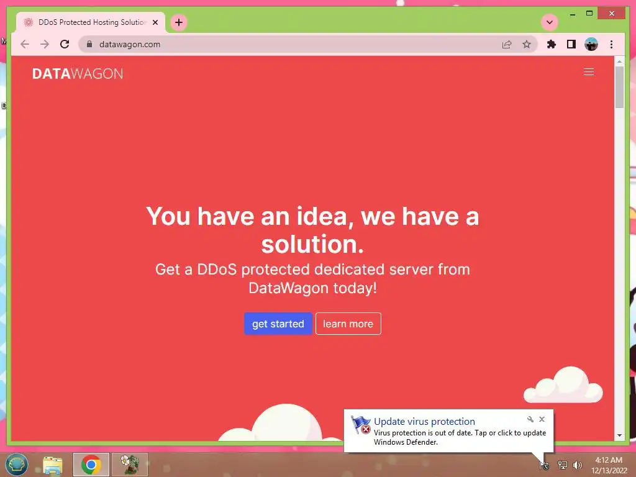
Task: Share this page using the share icon
Action: pos(507,44)
